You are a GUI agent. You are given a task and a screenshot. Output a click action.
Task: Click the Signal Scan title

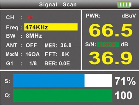58,5
